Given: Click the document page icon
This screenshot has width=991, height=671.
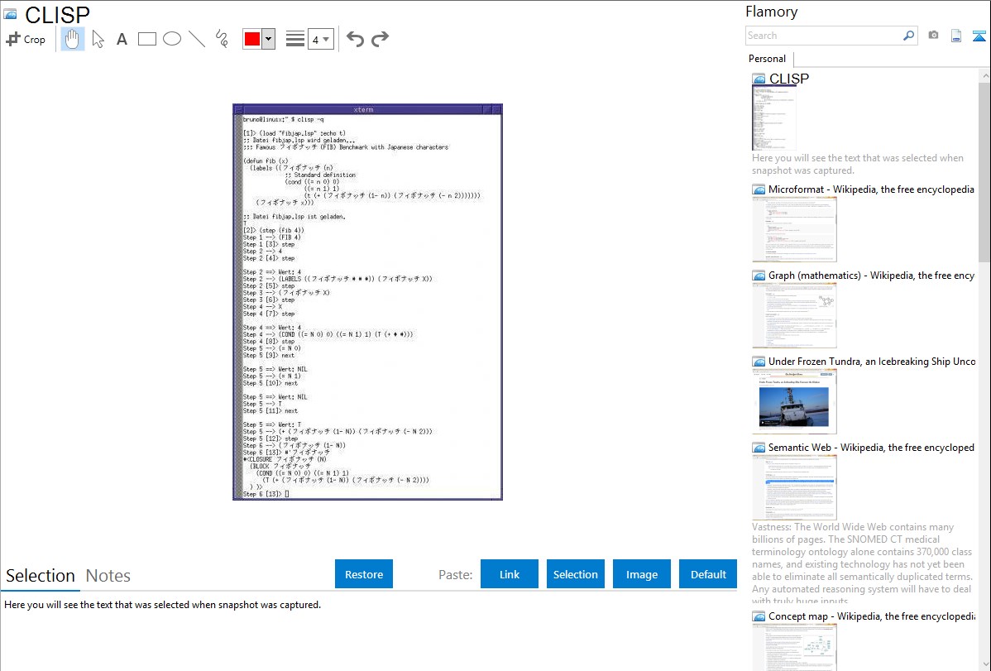Looking at the screenshot, I should coord(956,36).
